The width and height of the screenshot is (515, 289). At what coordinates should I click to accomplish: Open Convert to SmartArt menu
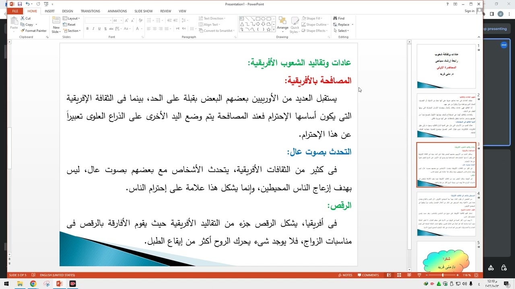216,31
